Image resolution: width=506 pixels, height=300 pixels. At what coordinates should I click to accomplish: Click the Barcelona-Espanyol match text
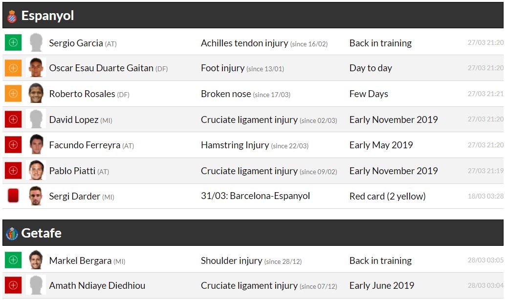(255, 196)
